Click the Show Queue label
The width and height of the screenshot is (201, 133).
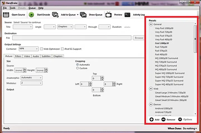point(96,15)
